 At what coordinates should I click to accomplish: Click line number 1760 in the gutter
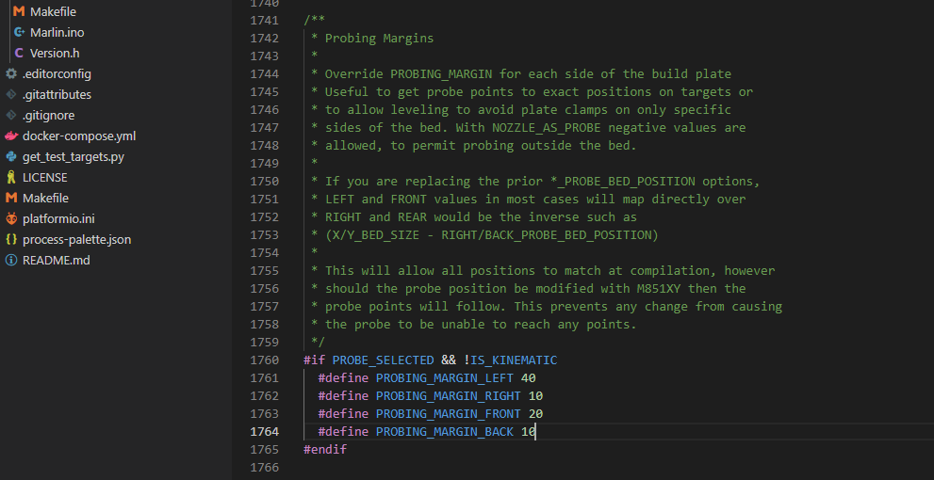coord(264,360)
